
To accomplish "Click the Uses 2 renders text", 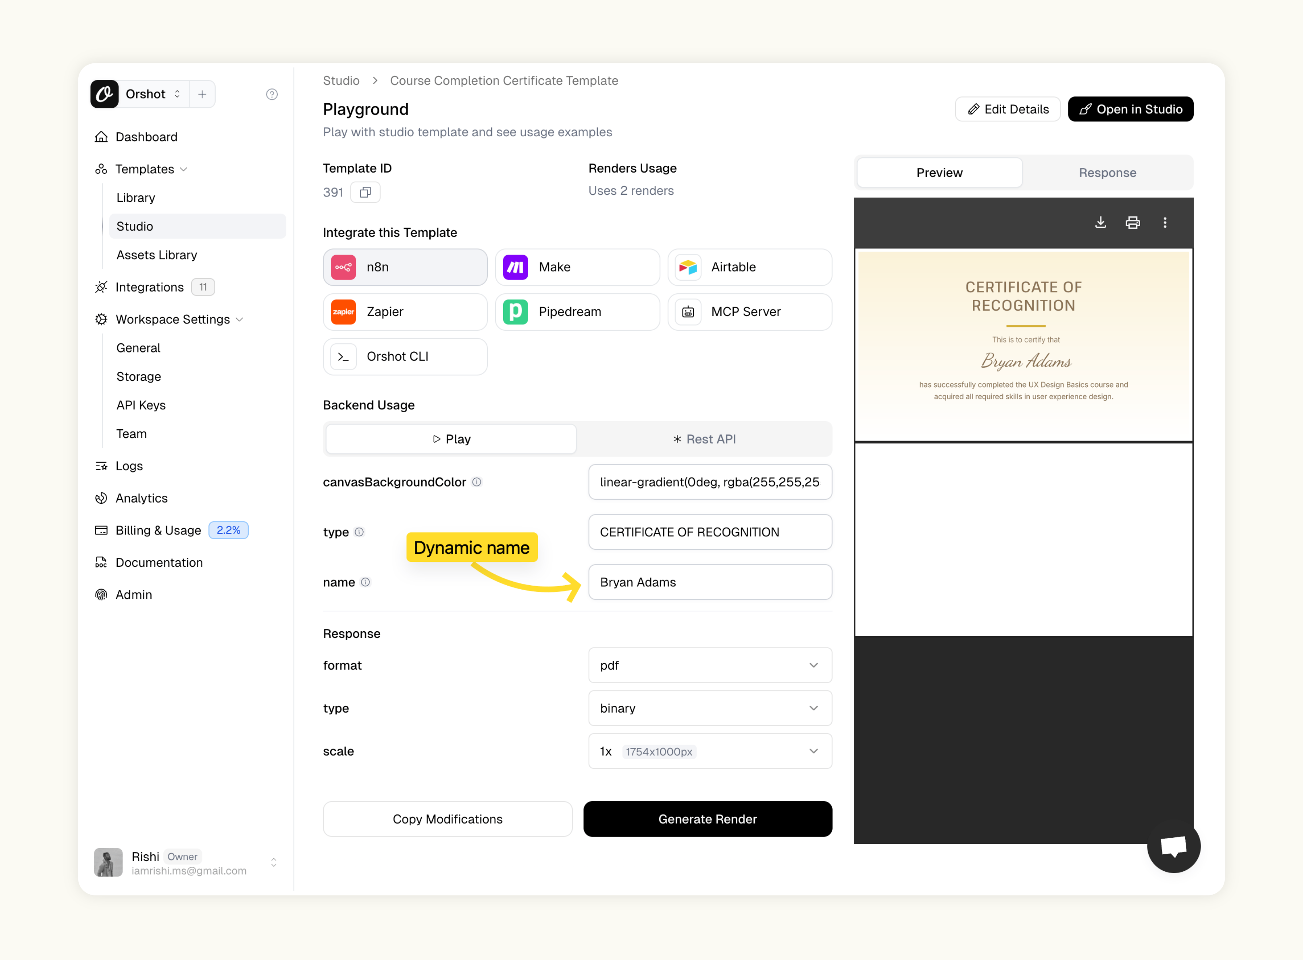I will [x=631, y=191].
